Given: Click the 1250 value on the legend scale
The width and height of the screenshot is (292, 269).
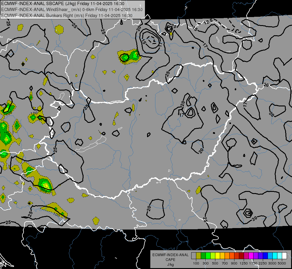Looking at the screenshot, I should tap(244, 263).
